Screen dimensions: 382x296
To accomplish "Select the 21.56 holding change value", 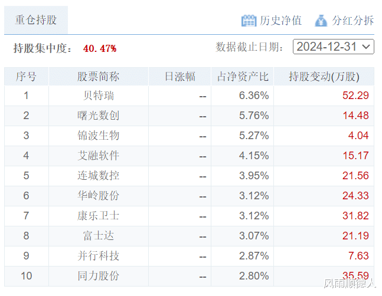I will pyautogui.click(x=355, y=176).
